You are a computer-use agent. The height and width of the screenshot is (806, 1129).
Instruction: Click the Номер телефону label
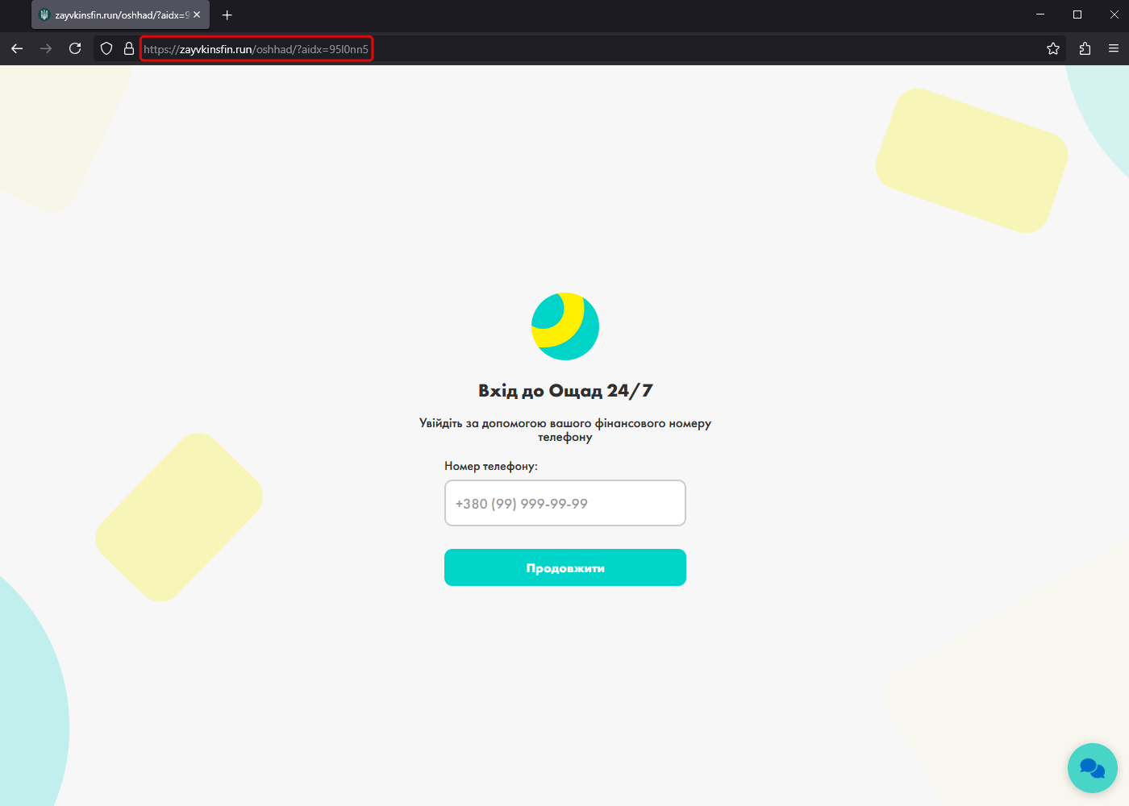click(491, 466)
